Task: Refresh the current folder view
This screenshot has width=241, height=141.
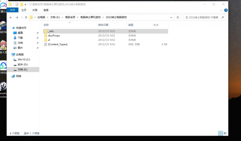Action: point(178,17)
